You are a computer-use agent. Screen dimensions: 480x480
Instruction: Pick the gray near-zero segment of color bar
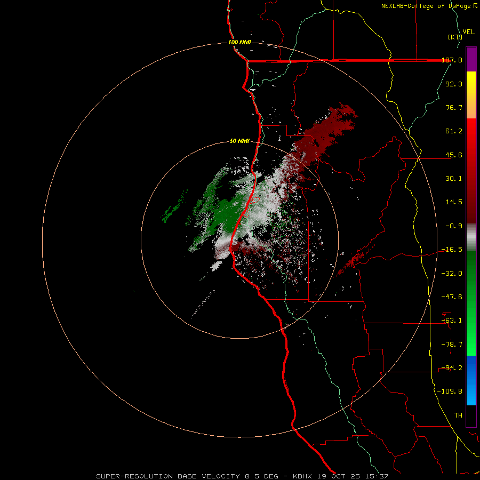[x=471, y=237]
